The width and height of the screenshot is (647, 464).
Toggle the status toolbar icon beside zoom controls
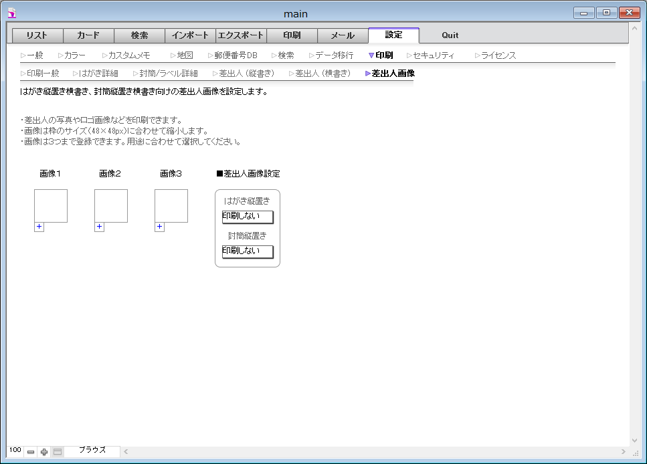[x=58, y=452]
